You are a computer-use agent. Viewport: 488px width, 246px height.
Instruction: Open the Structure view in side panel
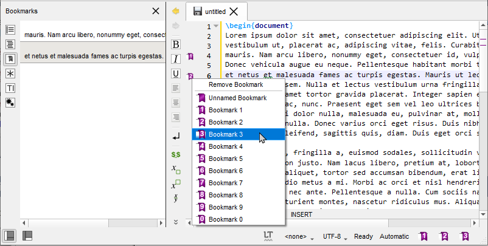point(10,30)
